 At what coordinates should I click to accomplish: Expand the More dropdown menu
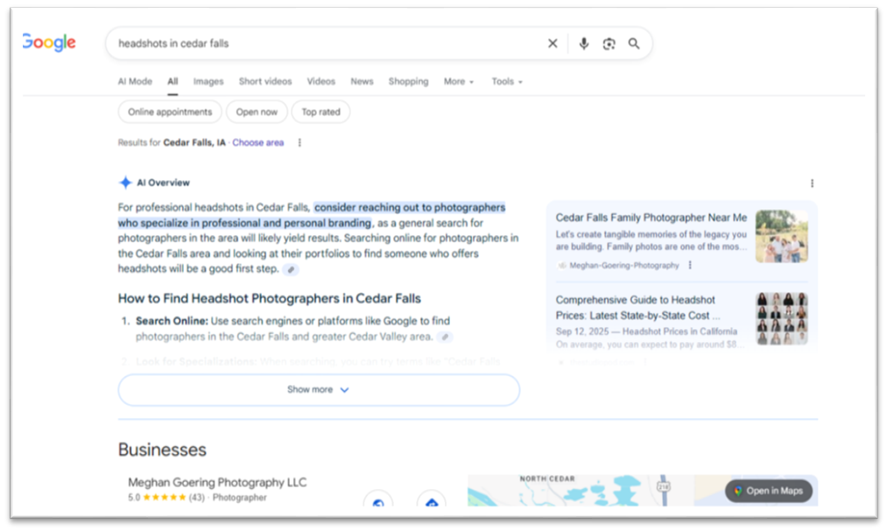tap(458, 81)
